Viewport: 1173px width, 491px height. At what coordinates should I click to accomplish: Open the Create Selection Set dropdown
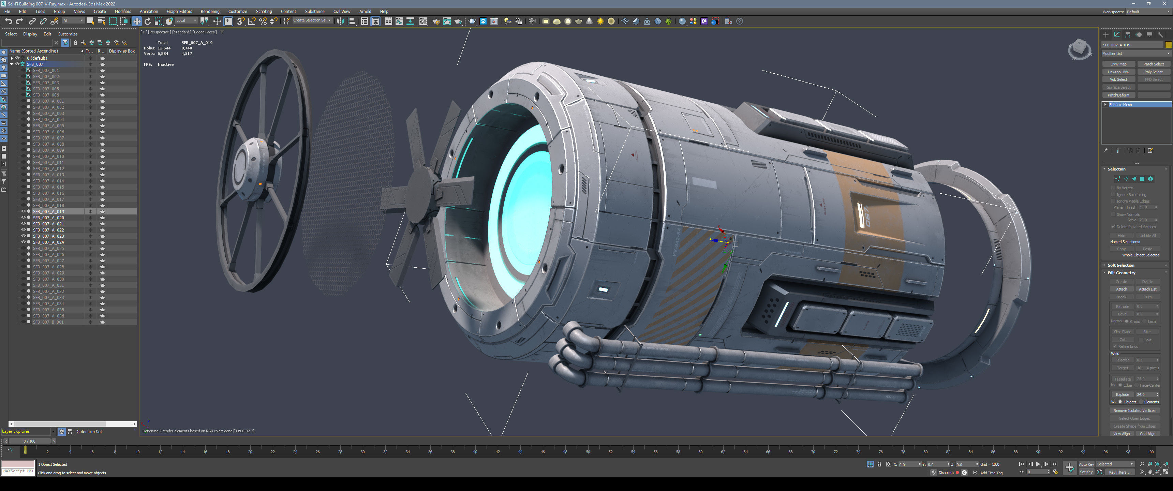pyautogui.click(x=312, y=20)
